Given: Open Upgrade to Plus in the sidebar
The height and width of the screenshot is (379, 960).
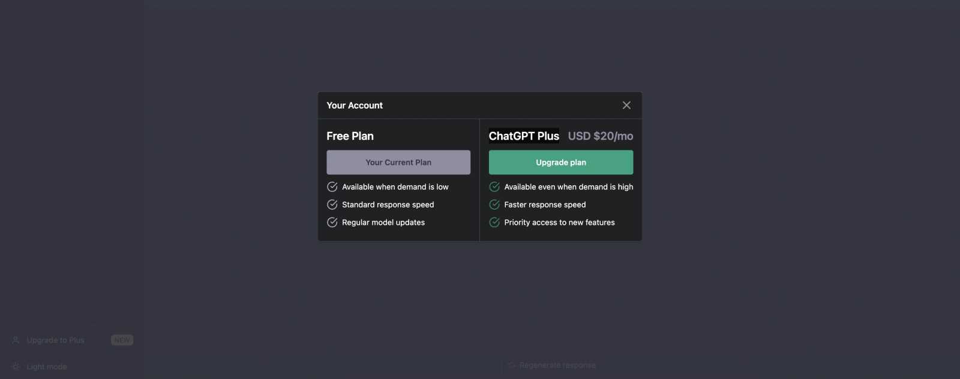Looking at the screenshot, I should pyautogui.click(x=56, y=340).
